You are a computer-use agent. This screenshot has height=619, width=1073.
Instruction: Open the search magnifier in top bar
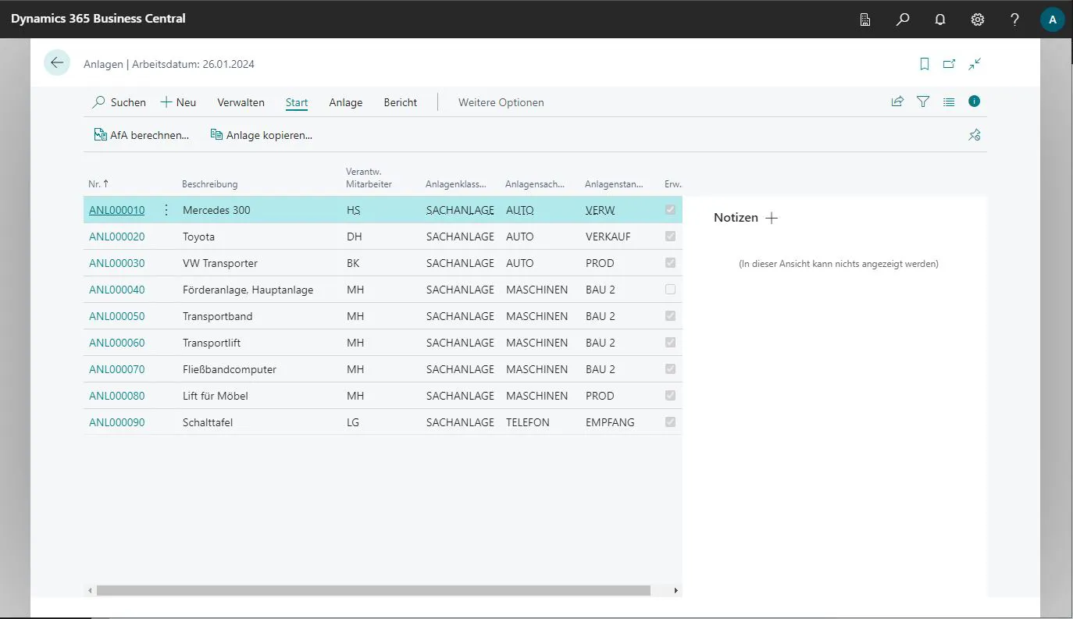coord(903,20)
